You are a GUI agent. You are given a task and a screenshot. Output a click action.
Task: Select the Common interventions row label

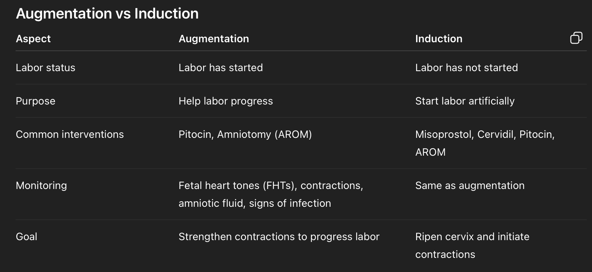pos(70,134)
